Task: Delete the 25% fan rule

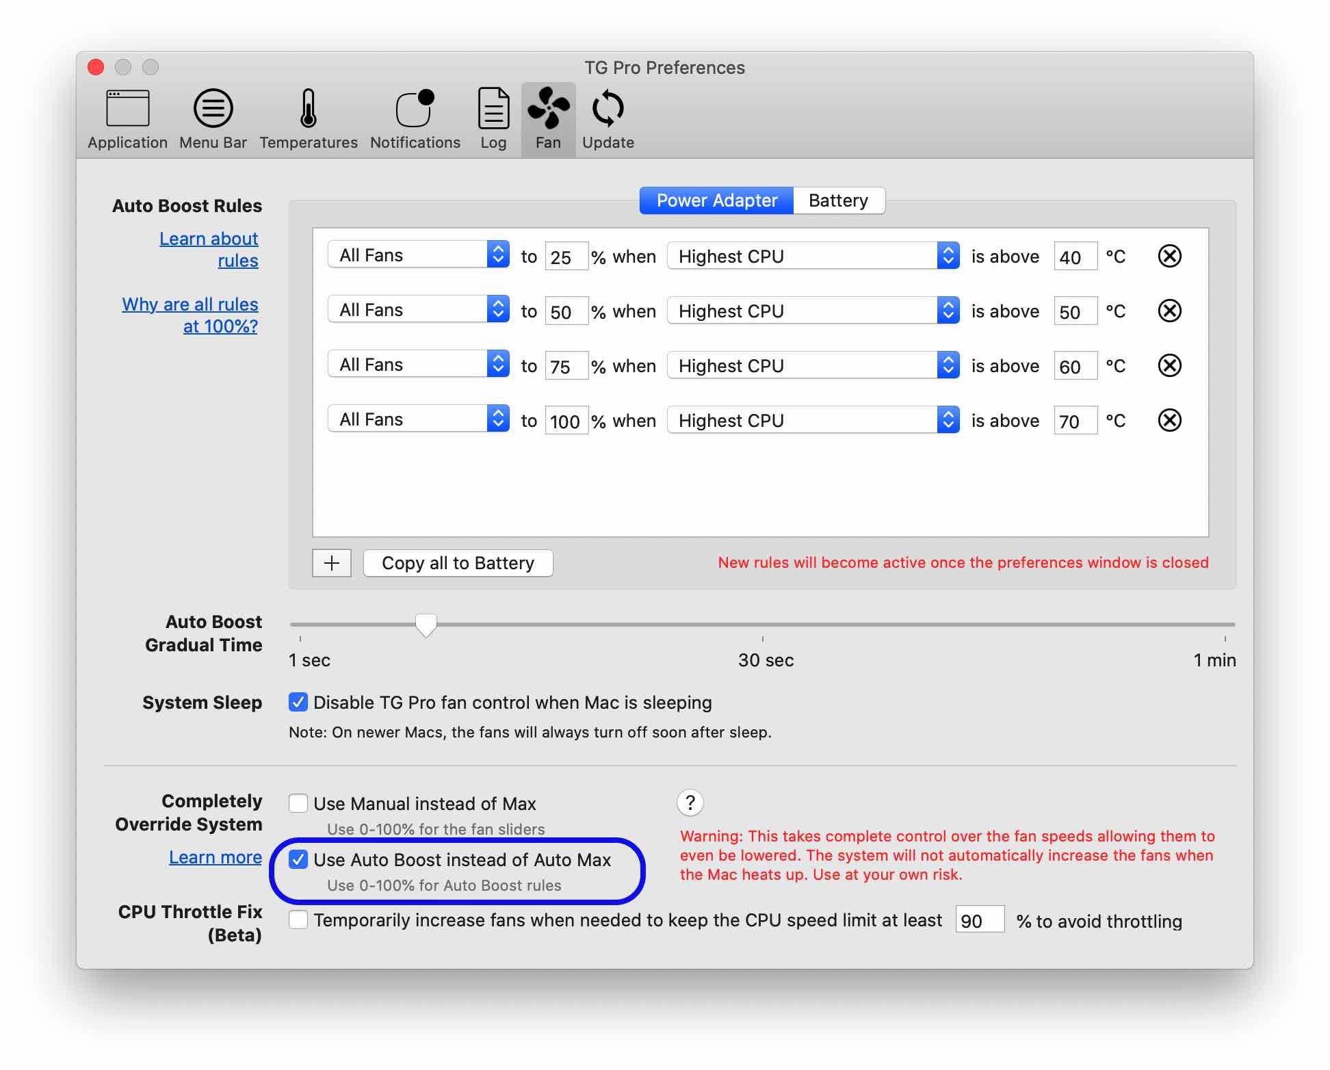Action: (x=1169, y=257)
